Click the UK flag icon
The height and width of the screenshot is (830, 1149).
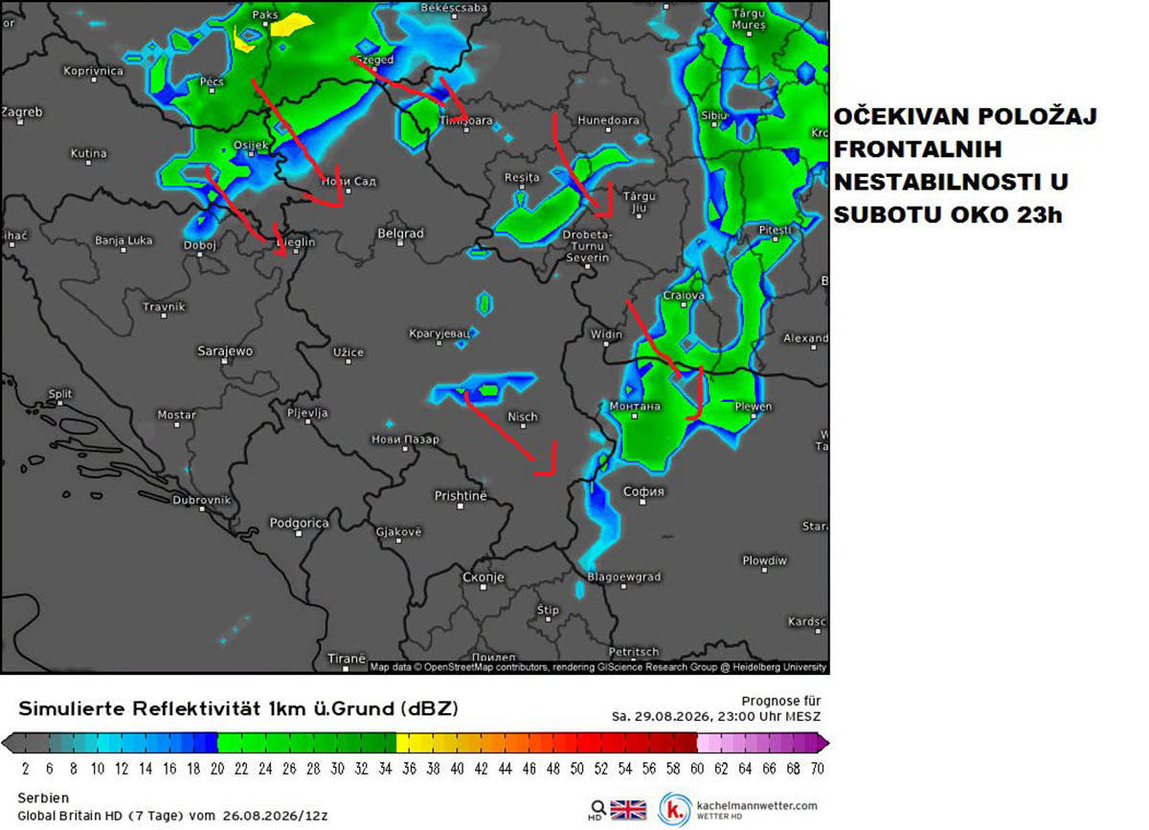tap(628, 809)
